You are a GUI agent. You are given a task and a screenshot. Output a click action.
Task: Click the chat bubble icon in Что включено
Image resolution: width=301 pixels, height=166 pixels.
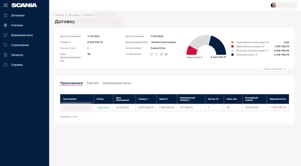(152, 54)
